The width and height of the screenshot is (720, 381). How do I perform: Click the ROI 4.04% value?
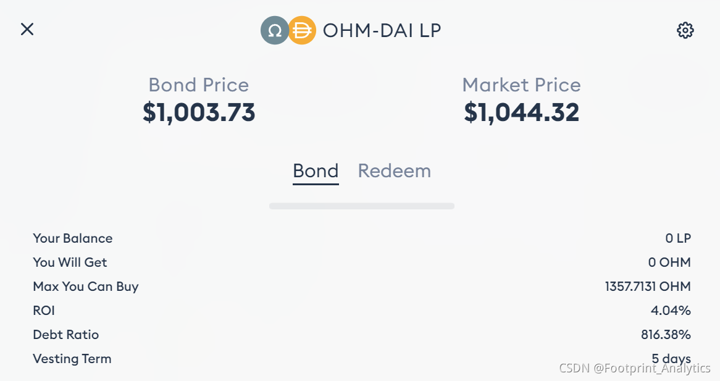tap(671, 311)
